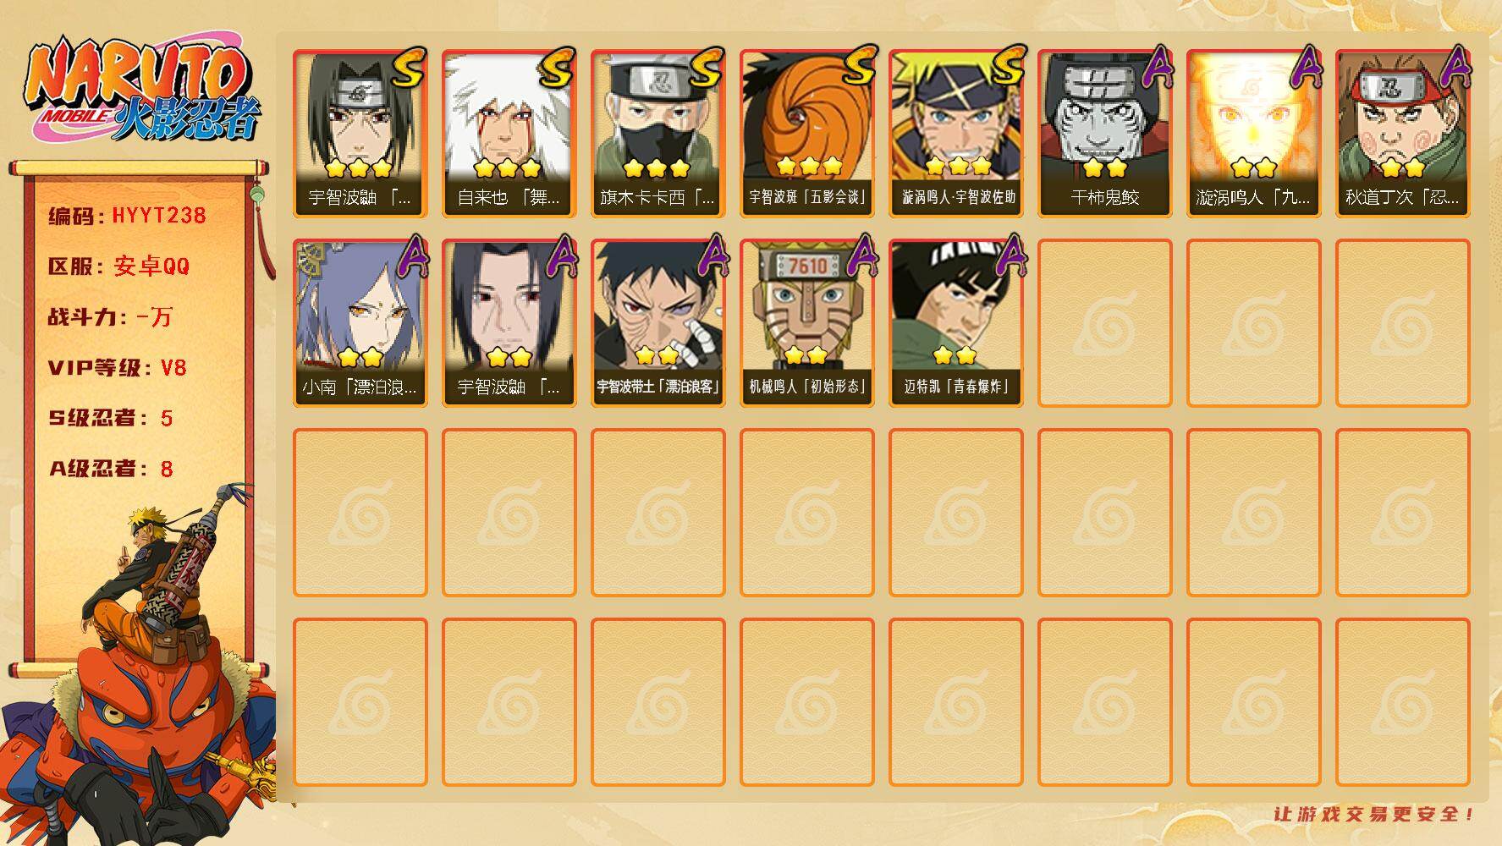Click the A rank badge on Might Guy card

click(1009, 255)
